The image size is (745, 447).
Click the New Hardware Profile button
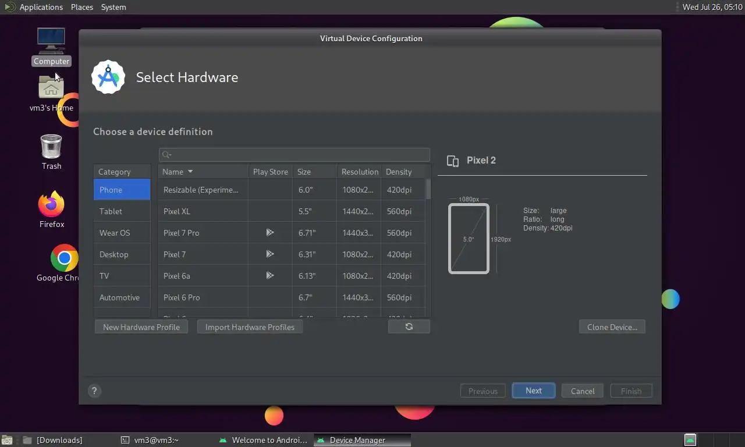(x=141, y=327)
